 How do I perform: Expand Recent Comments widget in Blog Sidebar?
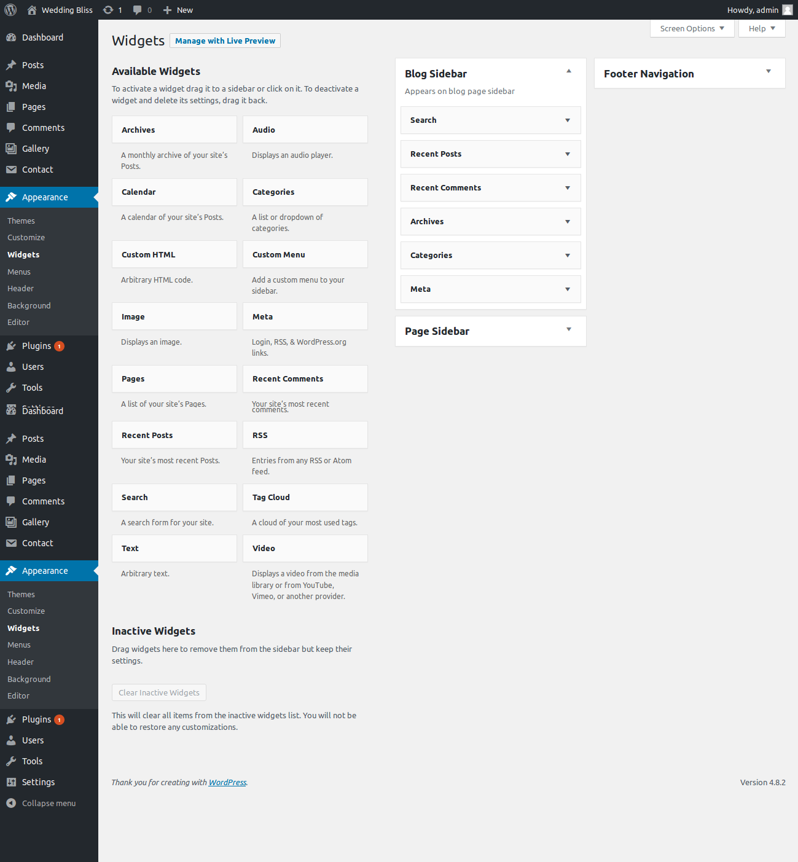point(567,188)
